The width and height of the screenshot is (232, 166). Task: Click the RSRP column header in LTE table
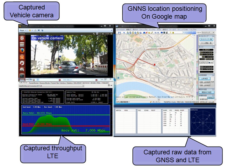click(182, 111)
